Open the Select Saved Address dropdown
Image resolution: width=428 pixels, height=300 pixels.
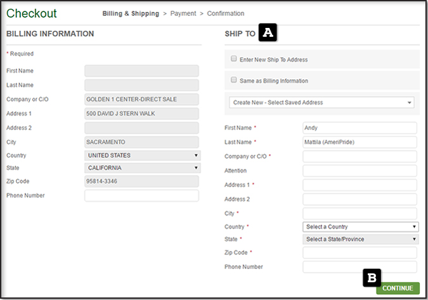coord(321,102)
